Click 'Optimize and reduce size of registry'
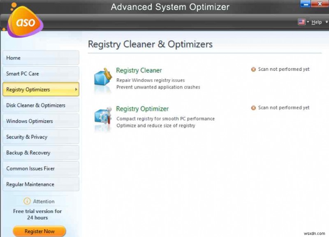Screen dimensions: 329x237 156,125
